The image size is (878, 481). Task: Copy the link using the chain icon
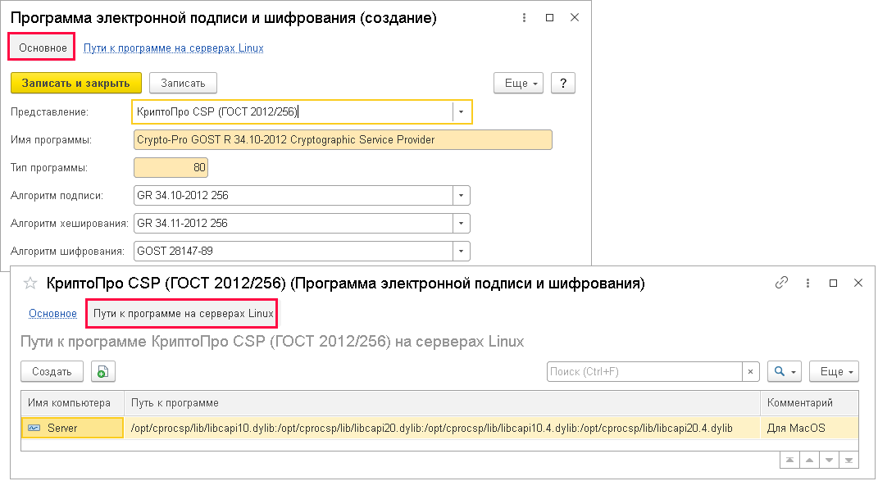pyautogui.click(x=782, y=283)
